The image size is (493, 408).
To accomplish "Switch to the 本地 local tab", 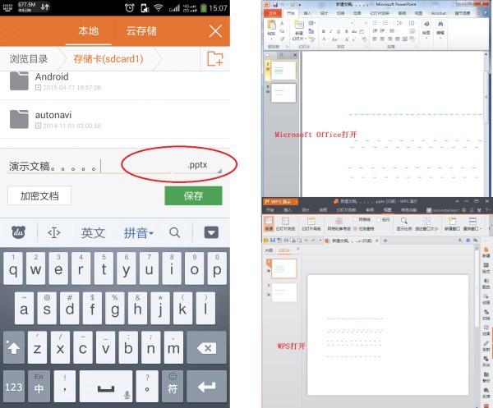I will (89, 31).
